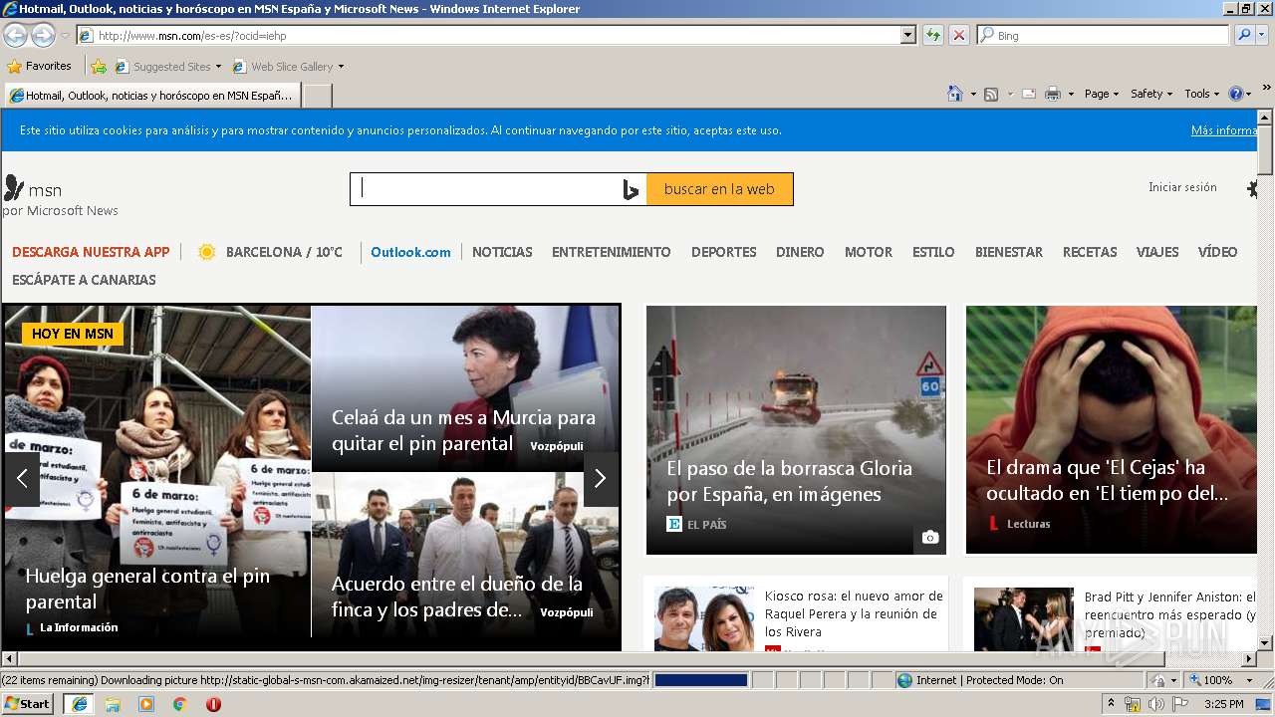
Task: Click Más información cookie link
Action: (1224, 130)
